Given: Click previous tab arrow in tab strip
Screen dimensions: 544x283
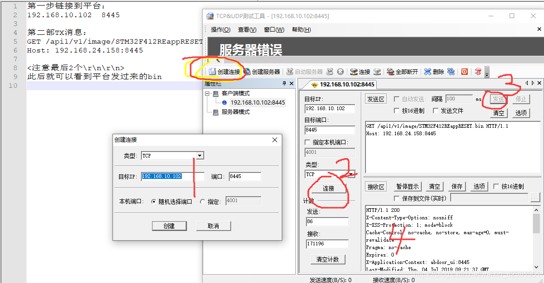Looking at the screenshot, I should click(527, 83).
